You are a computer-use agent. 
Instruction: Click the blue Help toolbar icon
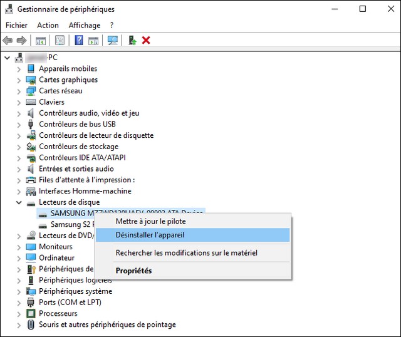(x=79, y=41)
